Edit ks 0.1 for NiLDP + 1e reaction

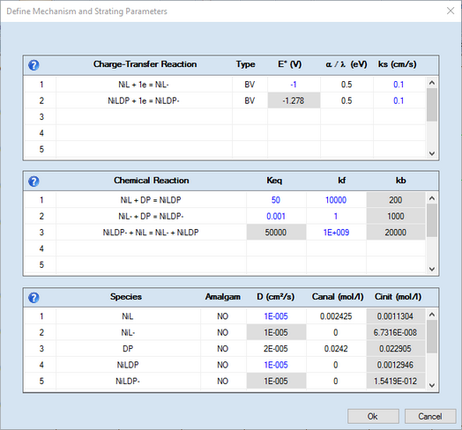pos(399,100)
